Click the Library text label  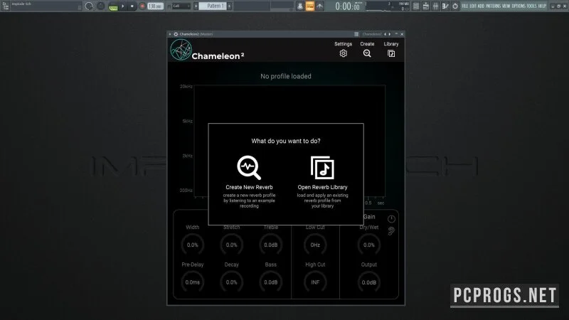[391, 44]
